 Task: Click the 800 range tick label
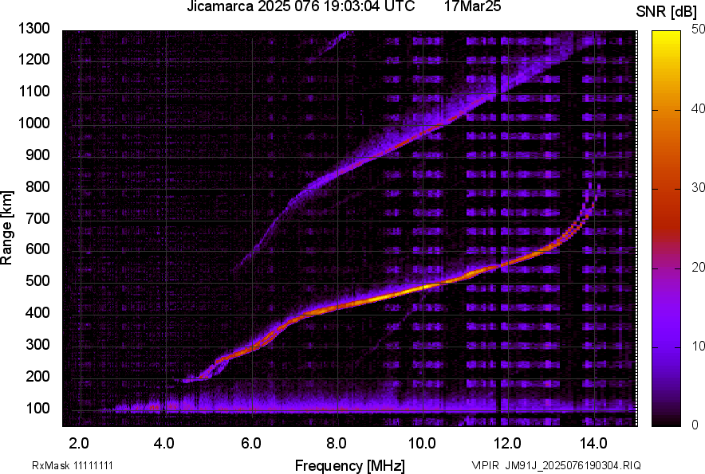(x=37, y=186)
